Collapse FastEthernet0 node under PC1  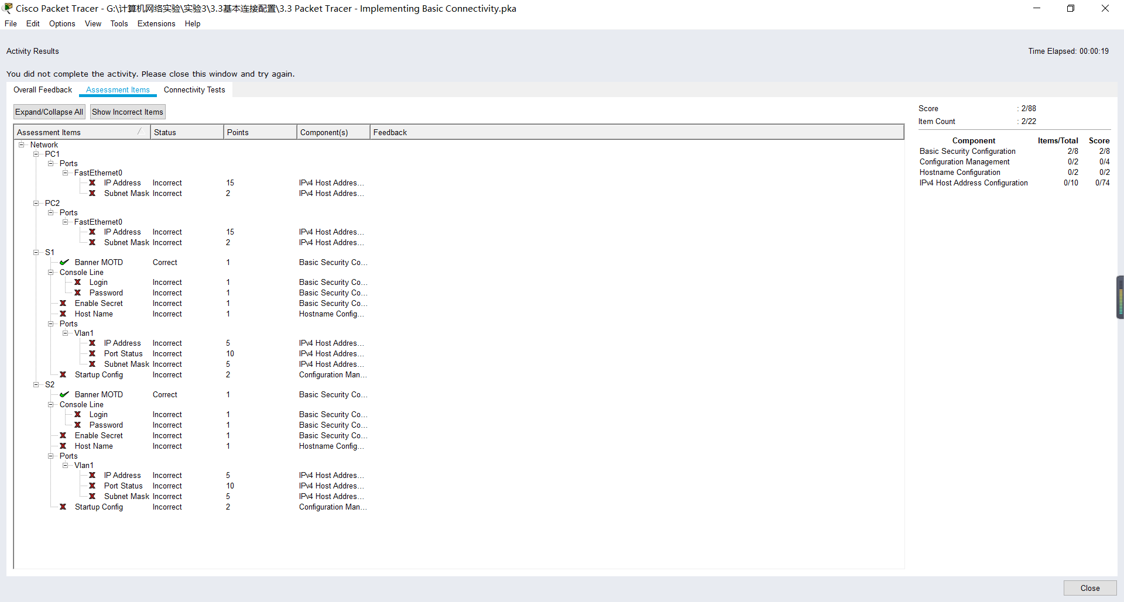pyautogui.click(x=66, y=173)
